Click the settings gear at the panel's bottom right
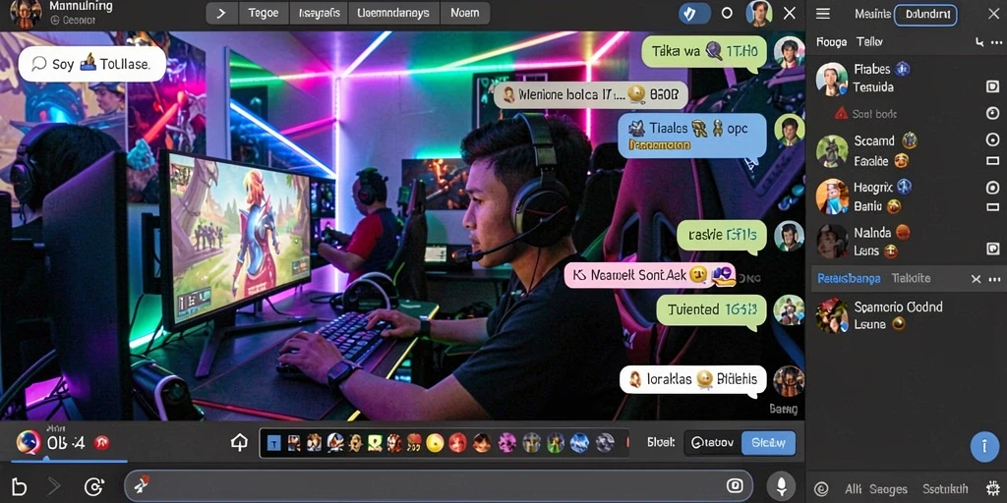The width and height of the screenshot is (1007, 503). click(992, 489)
